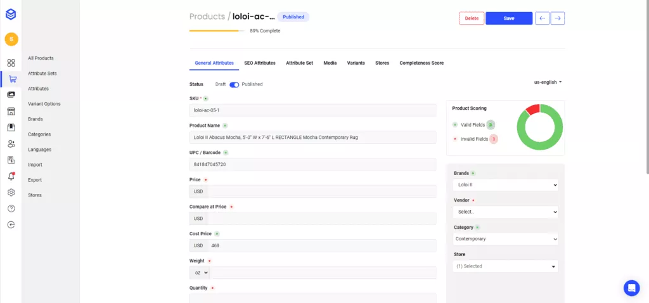
Task: Go to next product arrow button
Action: (x=558, y=18)
